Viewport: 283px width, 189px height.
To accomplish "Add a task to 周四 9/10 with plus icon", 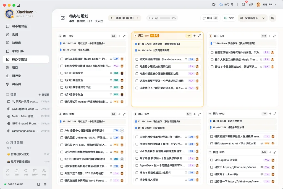I will click(119, 114).
